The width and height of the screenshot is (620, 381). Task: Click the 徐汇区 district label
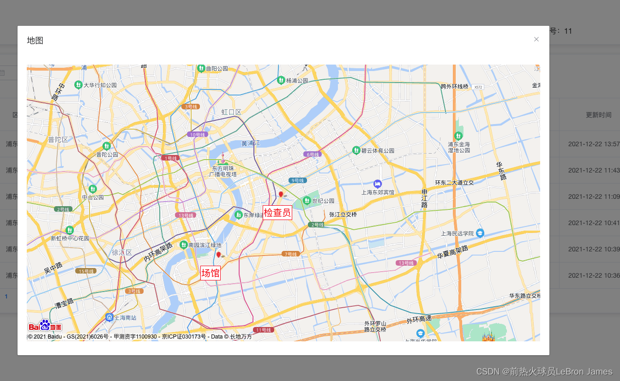(x=122, y=252)
